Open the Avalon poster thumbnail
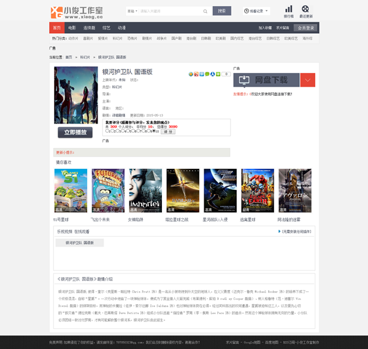Viewport: 368px width, 349px height. click(295, 190)
